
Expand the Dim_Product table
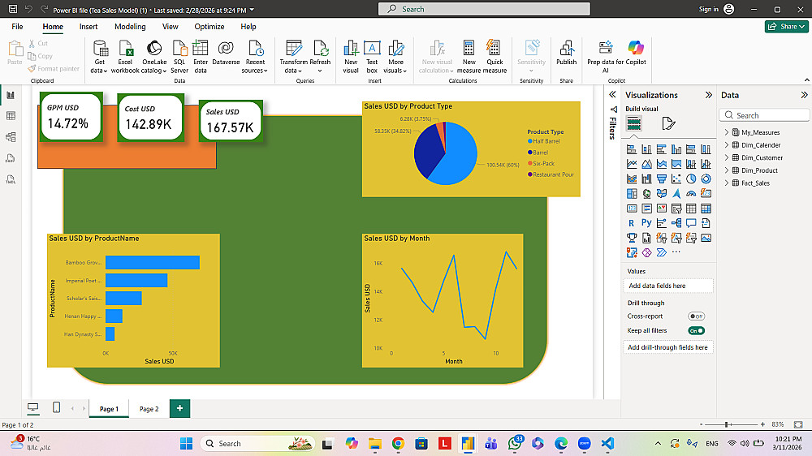tap(727, 170)
